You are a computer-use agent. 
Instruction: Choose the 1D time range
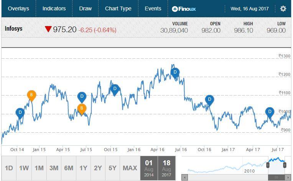[x=9, y=168]
